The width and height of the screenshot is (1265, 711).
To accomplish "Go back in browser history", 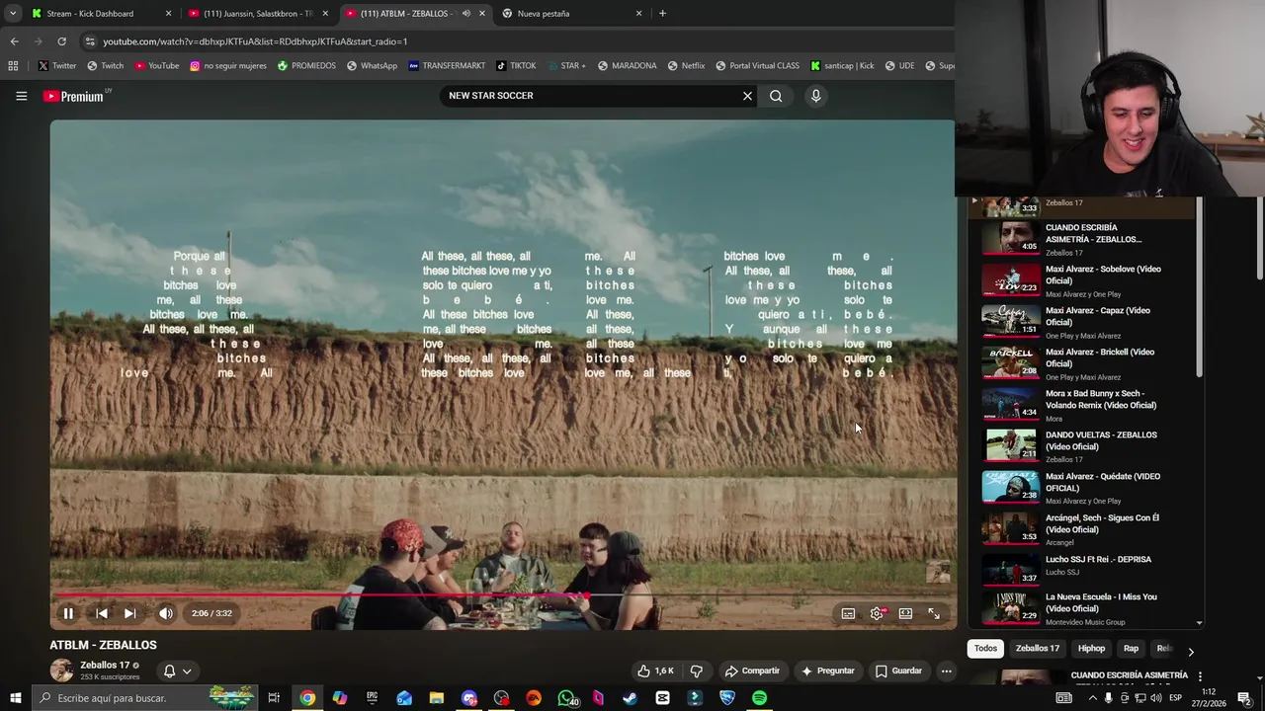I will (x=14, y=41).
